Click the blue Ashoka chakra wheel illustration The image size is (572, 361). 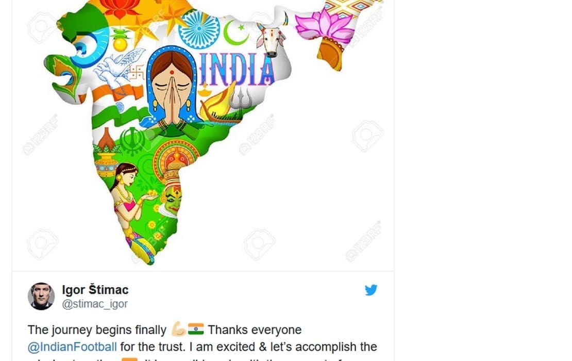[x=199, y=28]
